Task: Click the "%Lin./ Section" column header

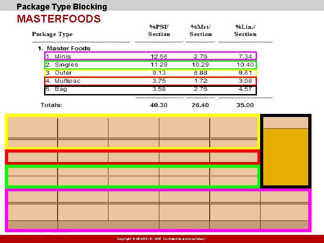Action: pos(246,31)
